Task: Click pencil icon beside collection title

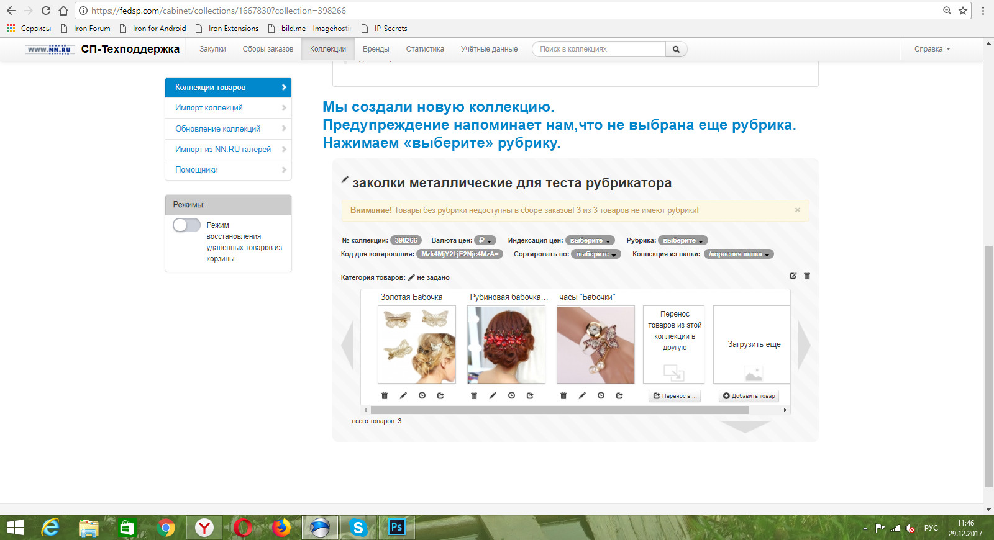Action: (x=345, y=180)
